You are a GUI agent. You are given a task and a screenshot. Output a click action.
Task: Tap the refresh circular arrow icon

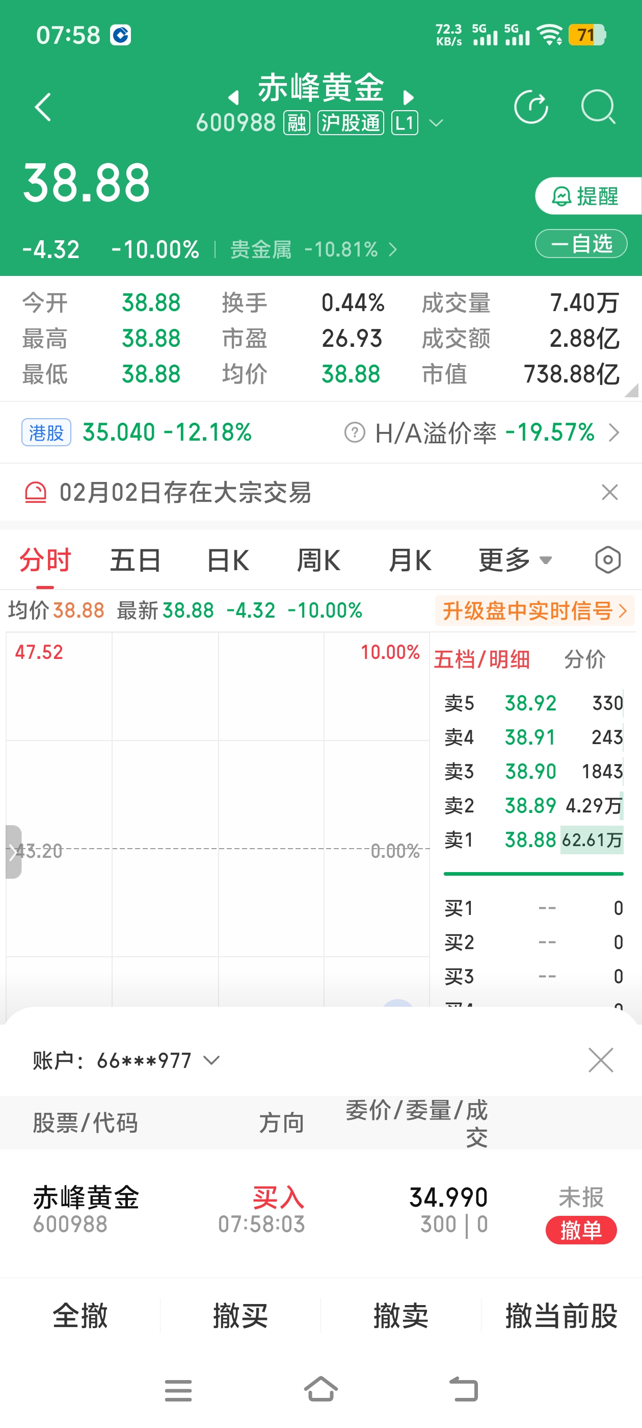click(530, 107)
